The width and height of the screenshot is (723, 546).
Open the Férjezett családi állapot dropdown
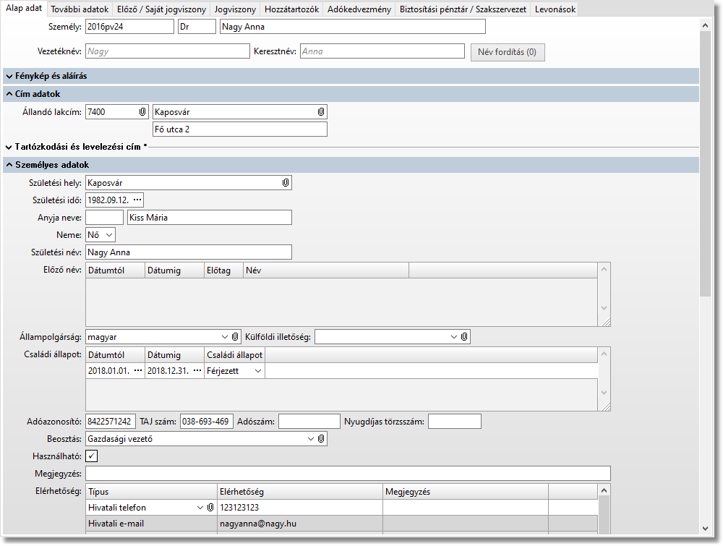[x=258, y=371]
